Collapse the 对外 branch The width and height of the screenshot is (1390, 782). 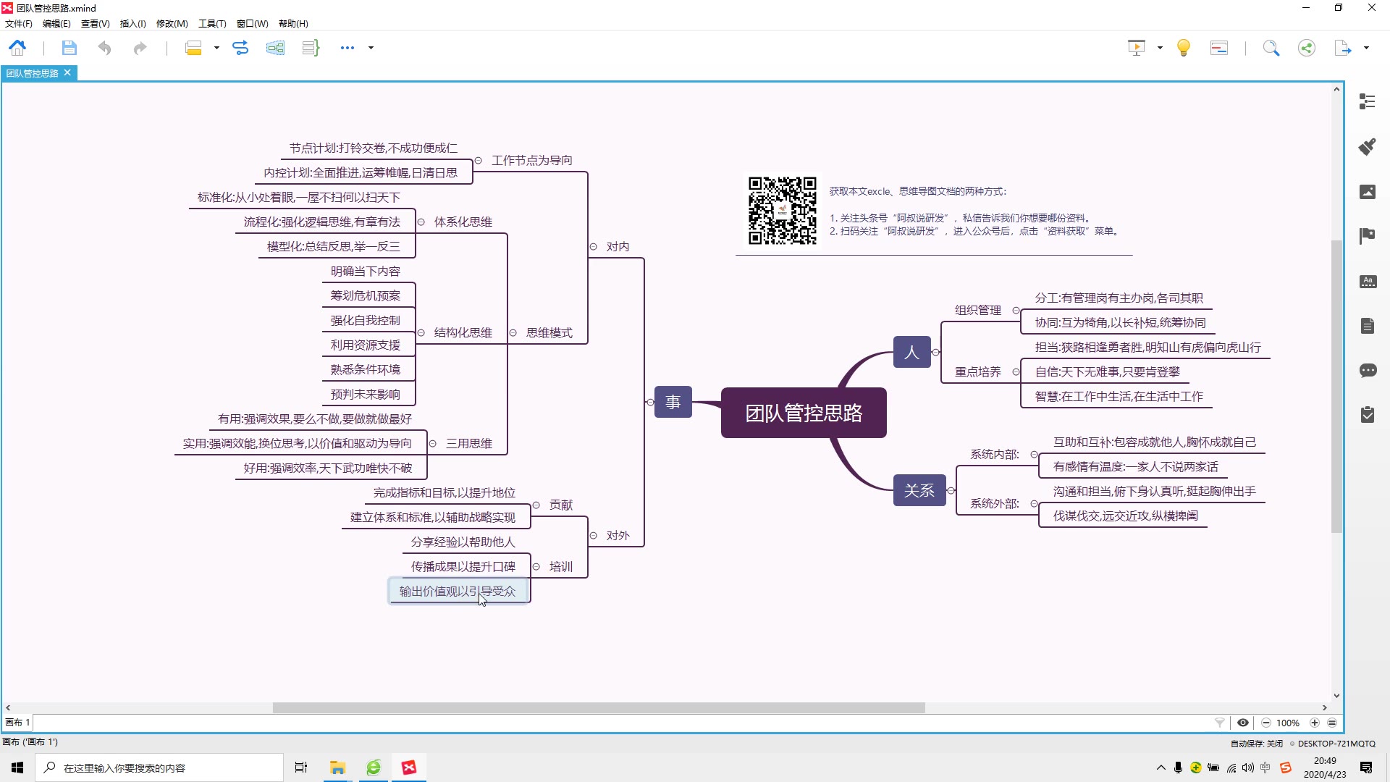pyautogui.click(x=594, y=536)
